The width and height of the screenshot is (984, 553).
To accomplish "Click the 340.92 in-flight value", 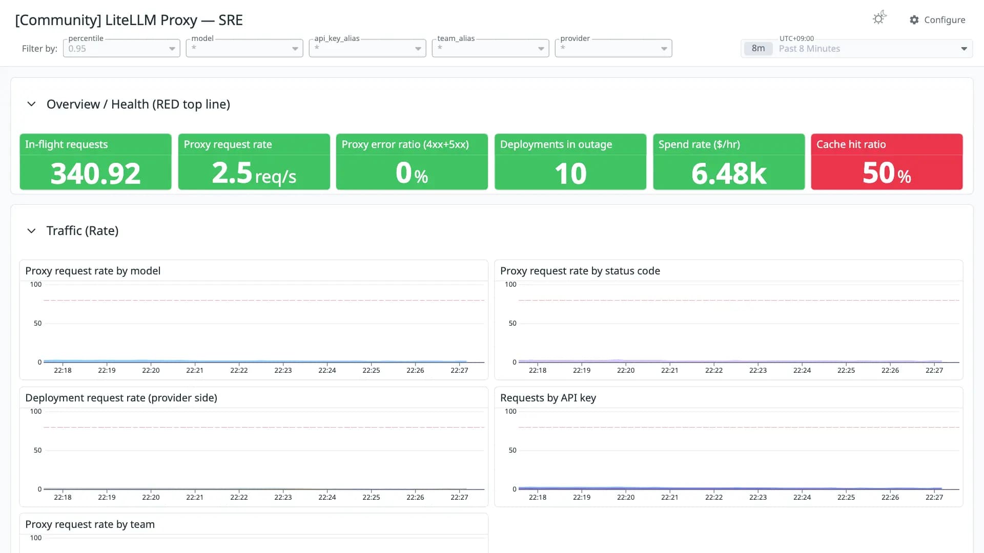I will pyautogui.click(x=95, y=174).
